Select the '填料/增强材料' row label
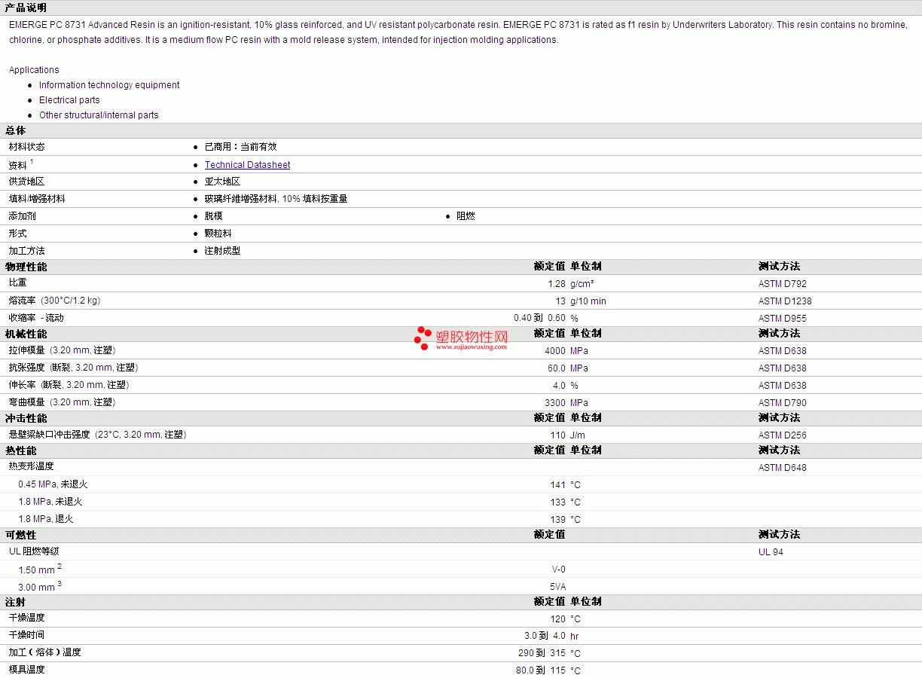922x678 pixels. pyautogui.click(x=37, y=199)
